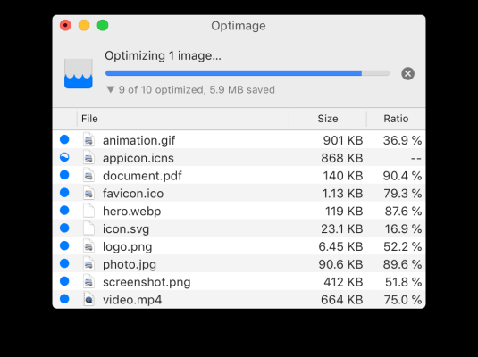Click the 79.3 % ratio value
This screenshot has height=357, width=478.
pyautogui.click(x=403, y=194)
